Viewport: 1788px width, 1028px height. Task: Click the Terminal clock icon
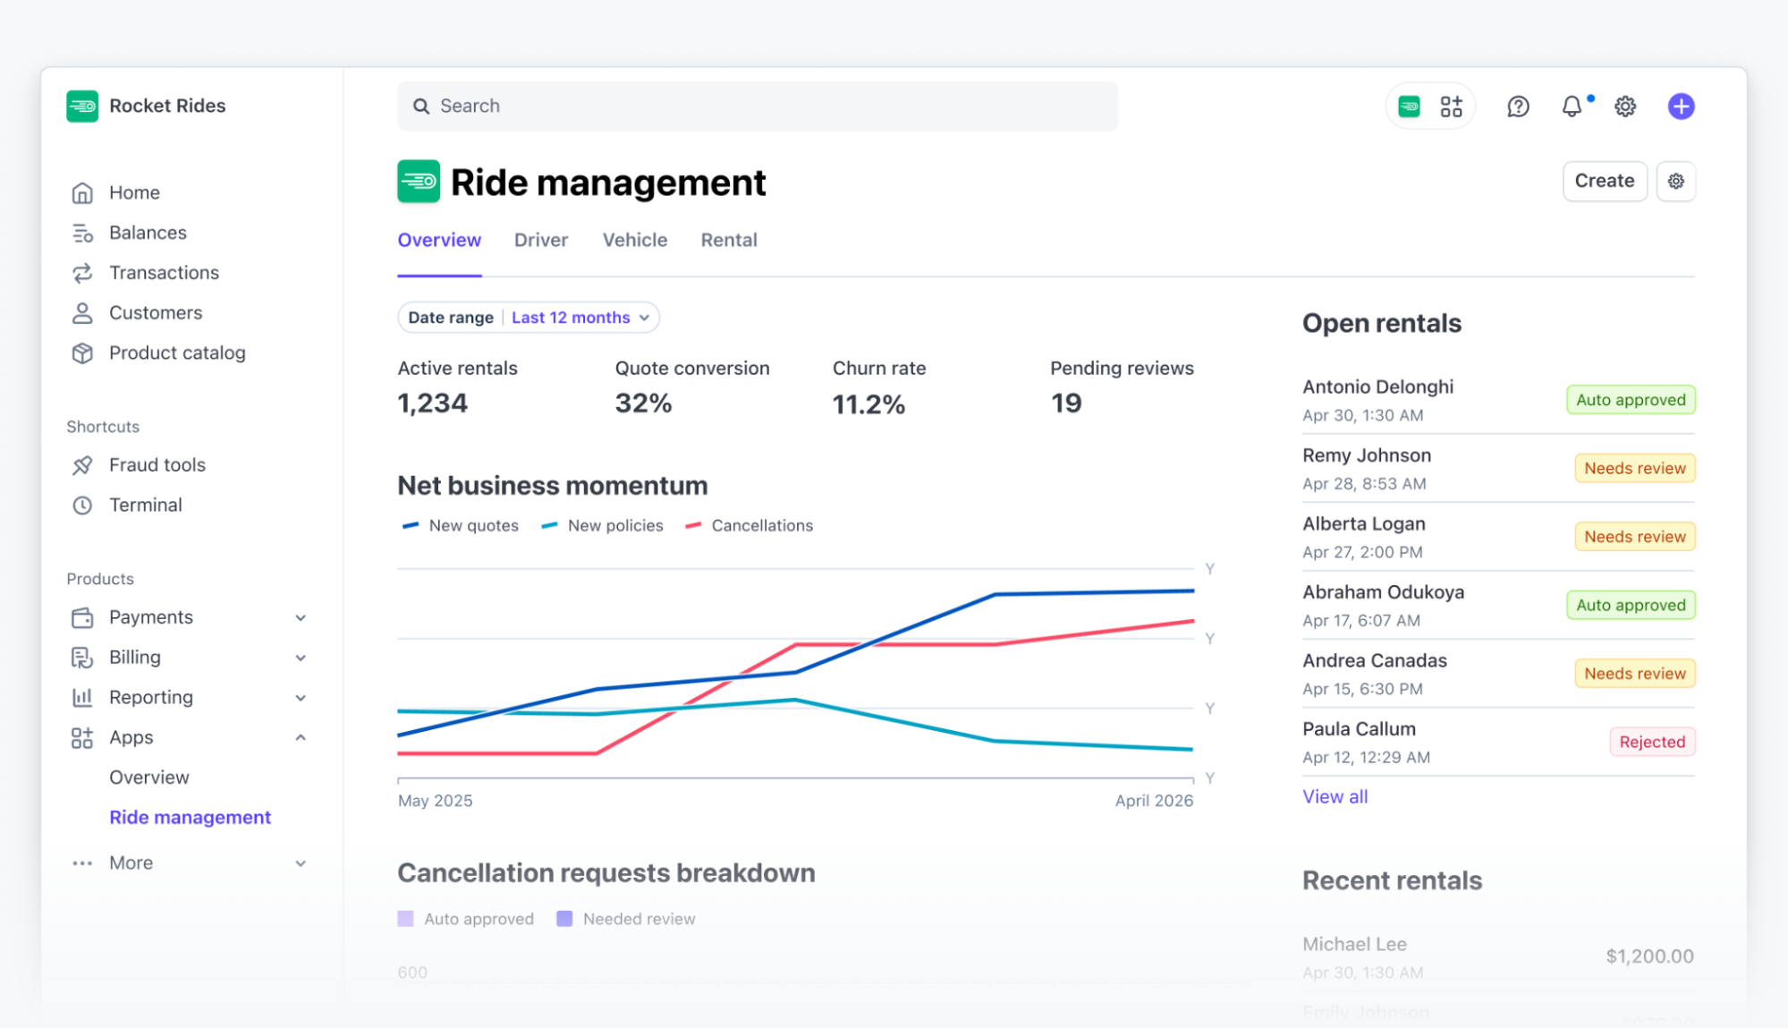tap(82, 506)
